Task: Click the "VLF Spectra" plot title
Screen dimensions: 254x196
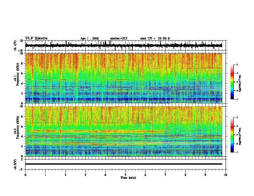Action: pyautogui.click(x=36, y=38)
